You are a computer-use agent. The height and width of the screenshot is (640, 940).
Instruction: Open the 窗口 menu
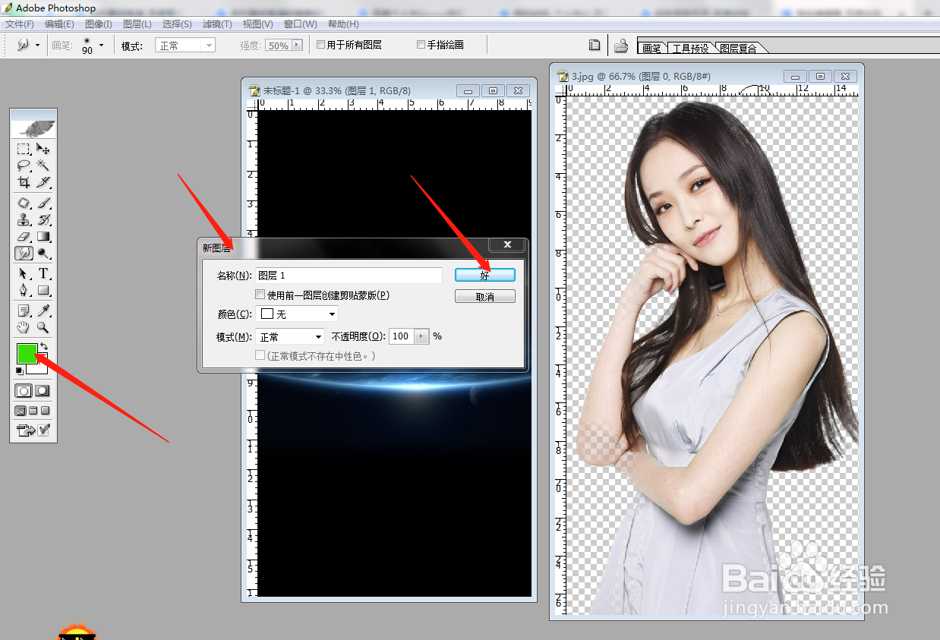click(301, 24)
